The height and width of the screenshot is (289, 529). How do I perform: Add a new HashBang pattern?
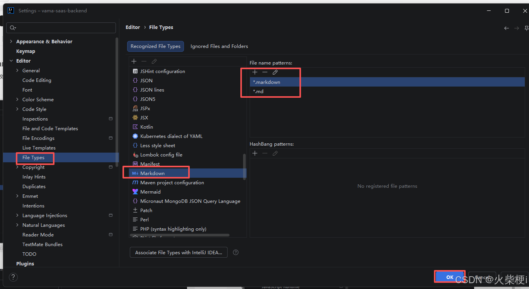[255, 153]
